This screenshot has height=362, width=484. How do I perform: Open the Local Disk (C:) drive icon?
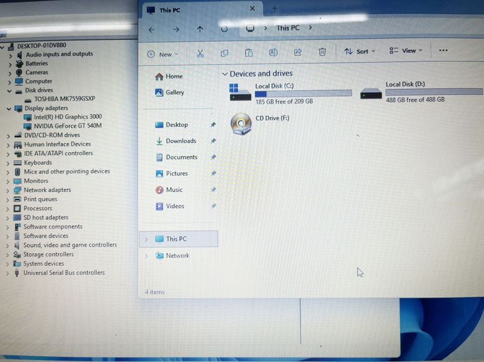(x=240, y=92)
